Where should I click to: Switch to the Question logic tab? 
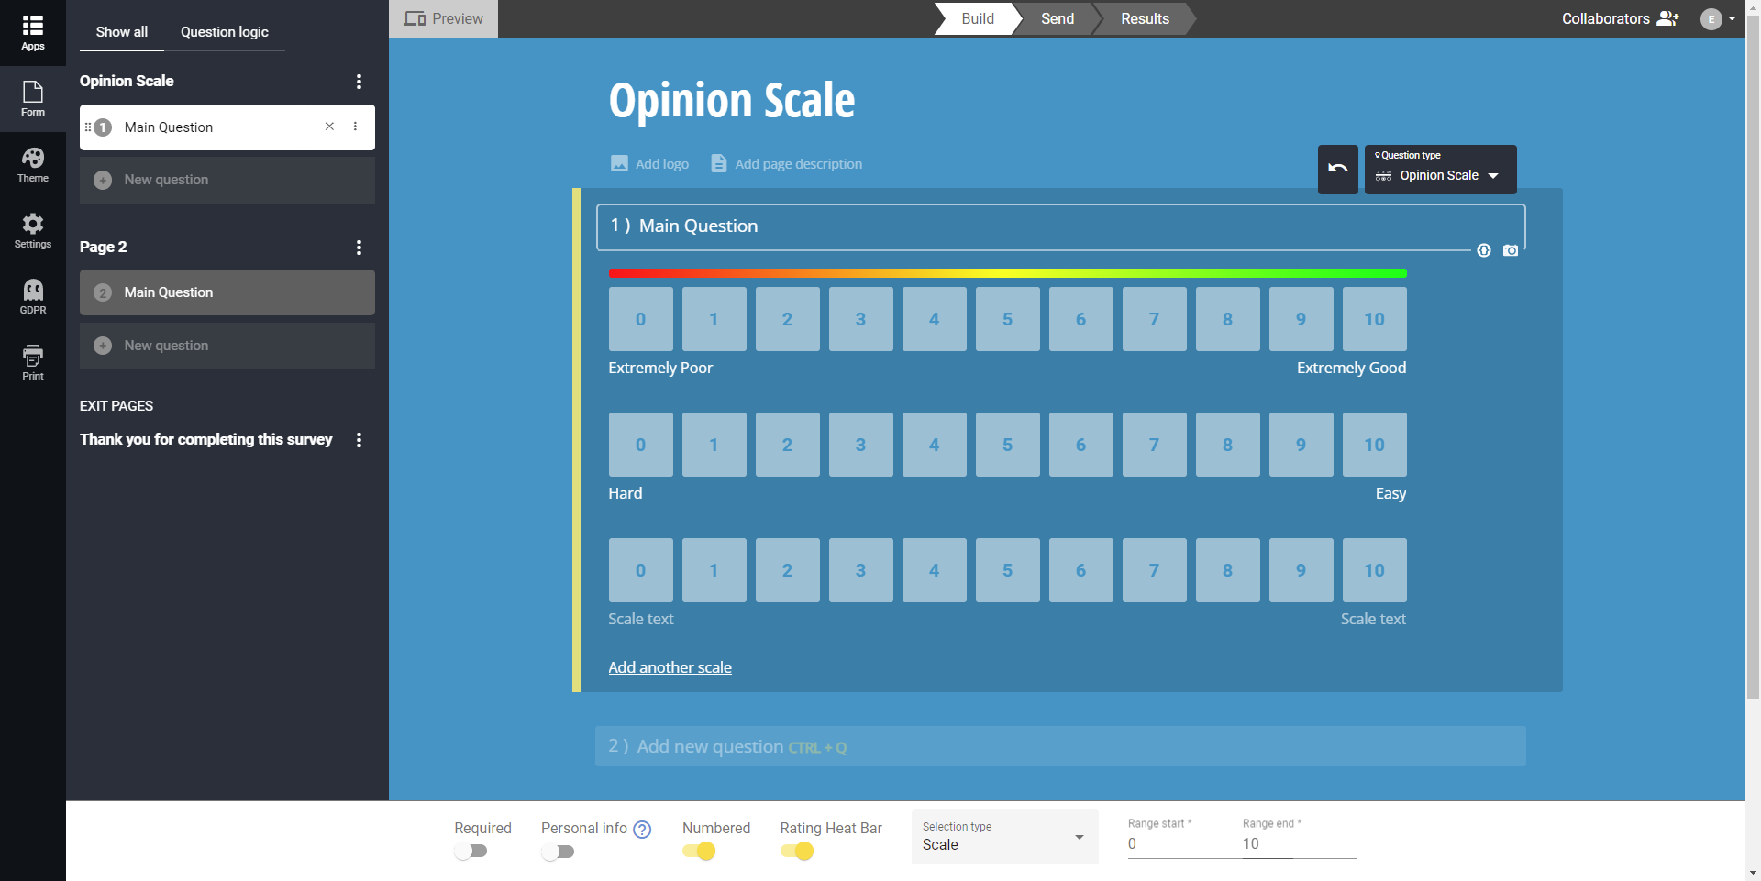click(225, 32)
